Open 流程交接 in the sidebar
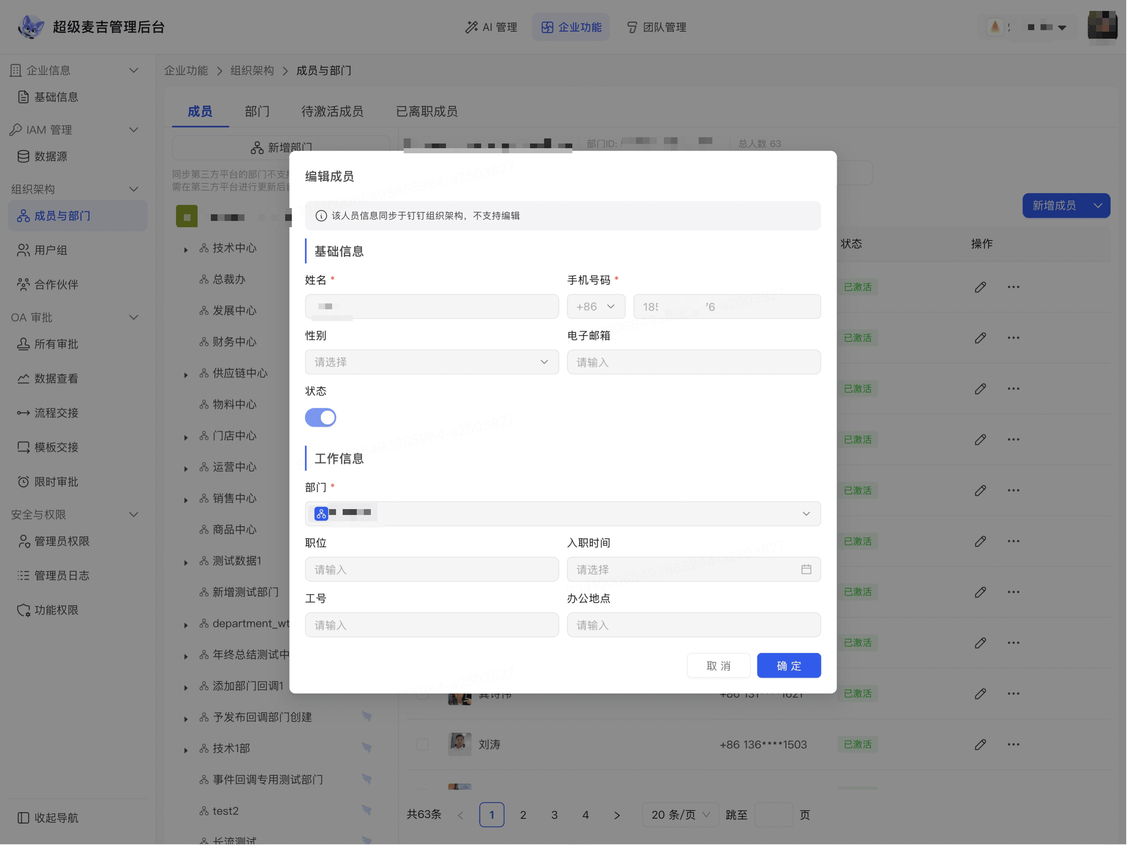The width and height of the screenshot is (1127, 845). tap(77, 413)
